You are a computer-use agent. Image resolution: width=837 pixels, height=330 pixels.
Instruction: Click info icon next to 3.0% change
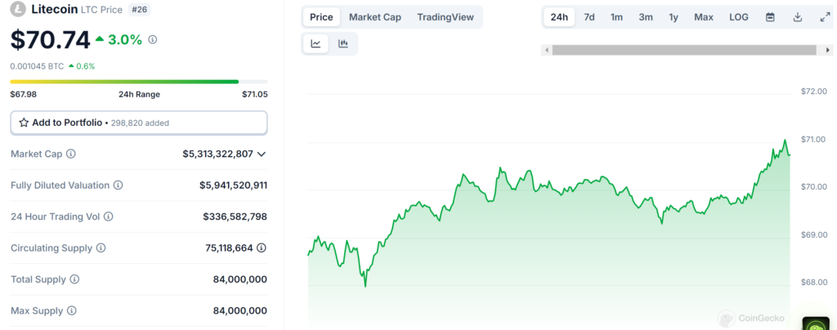[153, 39]
